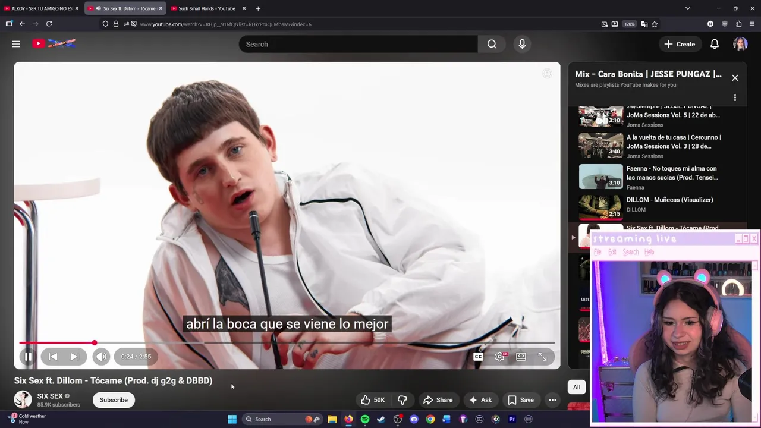Mute the video with the speaker icon
The height and width of the screenshot is (428, 761).
(101, 357)
